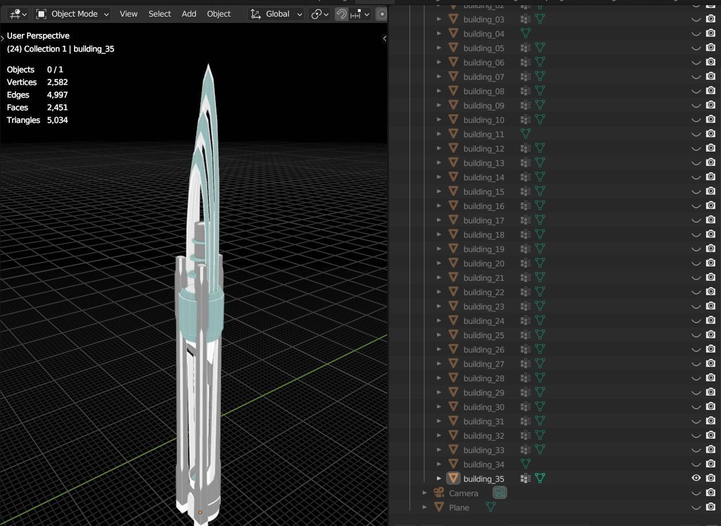
Task: Unhide the Plane with its eye toggle
Action: point(696,507)
